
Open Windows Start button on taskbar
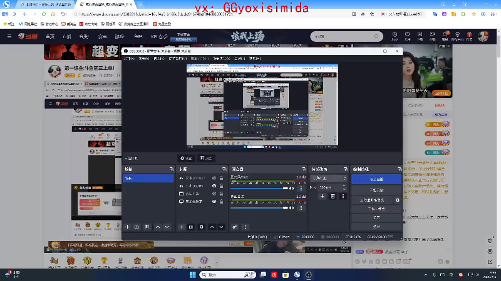[193, 275]
